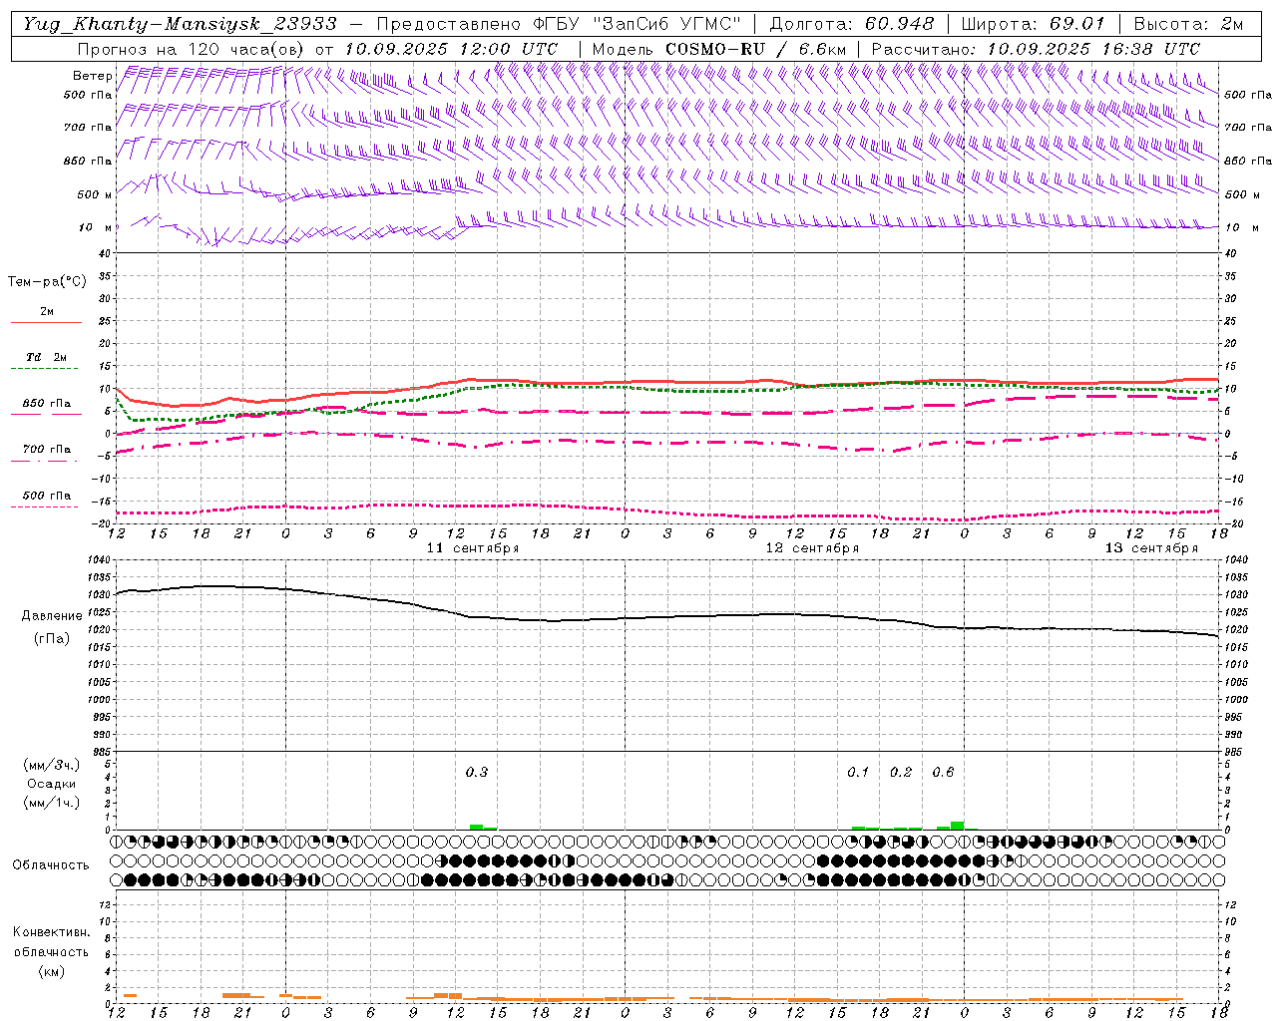Select the forecast start time 10.09.2025 12:00 UTC
Viewport: 1277px width, 1021px height.
click(451, 49)
